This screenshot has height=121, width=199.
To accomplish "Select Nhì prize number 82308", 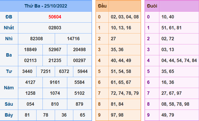I will pyautogui.click(x=37, y=39).
